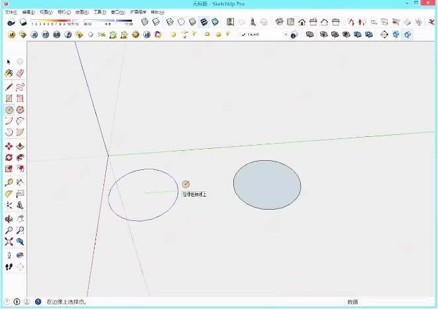
Task: Toggle Shaded With Textures style
Action: 203,22
